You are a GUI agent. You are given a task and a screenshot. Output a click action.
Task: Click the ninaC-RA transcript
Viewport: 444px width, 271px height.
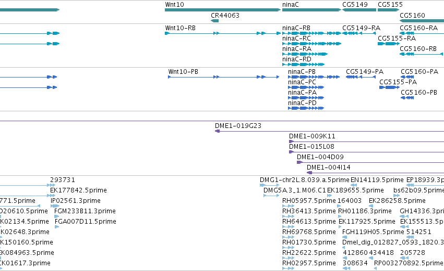[x=305, y=54]
